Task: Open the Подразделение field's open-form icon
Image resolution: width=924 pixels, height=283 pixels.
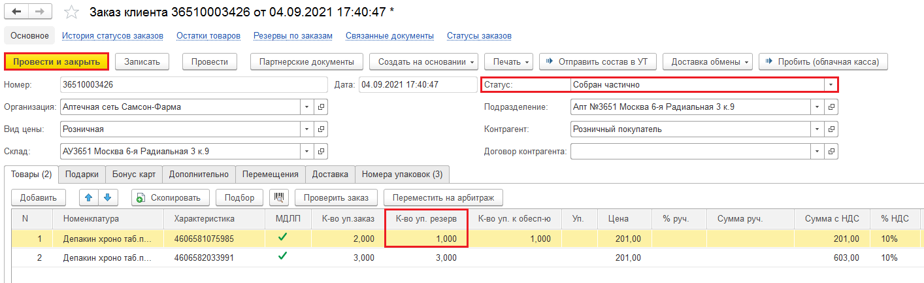Action: (831, 107)
